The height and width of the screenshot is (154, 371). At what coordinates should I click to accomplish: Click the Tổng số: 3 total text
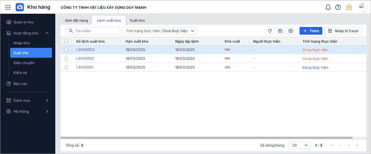click(74, 145)
